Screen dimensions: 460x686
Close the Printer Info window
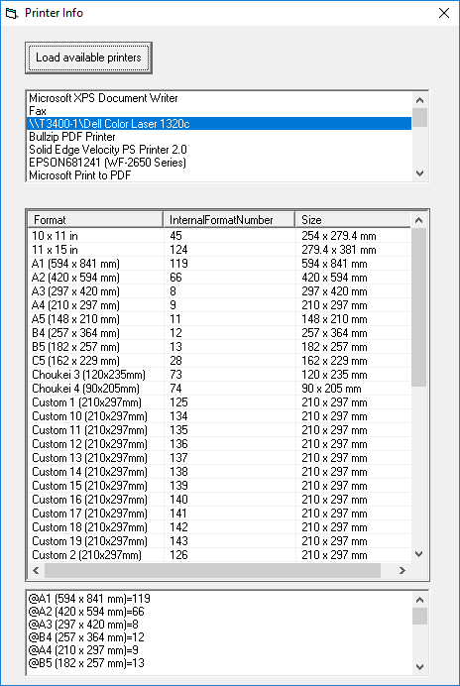click(x=444, y=13)
